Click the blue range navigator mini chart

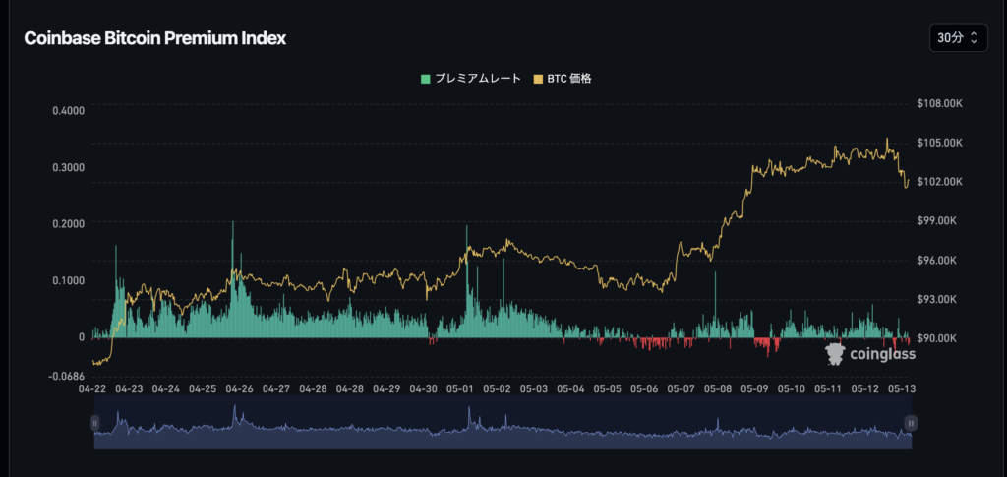(503, 423)
